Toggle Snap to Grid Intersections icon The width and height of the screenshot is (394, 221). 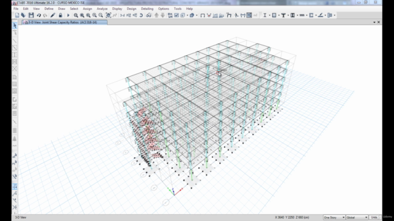pyautogui.click(x=15, y=186)
